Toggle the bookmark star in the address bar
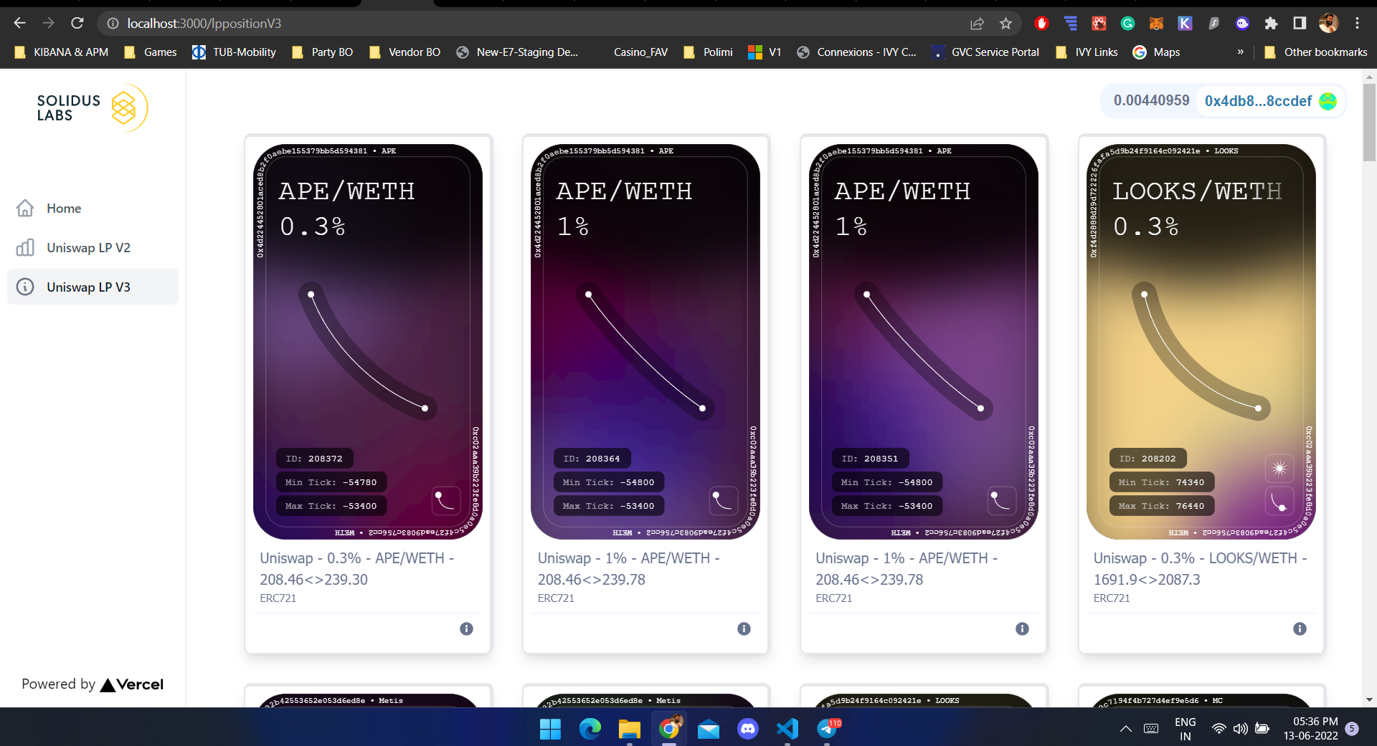 (1005, 23)
